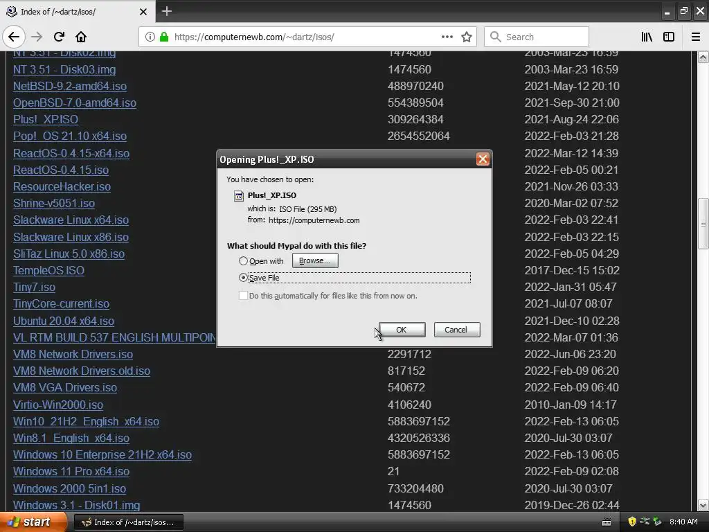Viewport: 709px width, 532px height.
Task: Click the Browse... button
Action: click(315, 260)
